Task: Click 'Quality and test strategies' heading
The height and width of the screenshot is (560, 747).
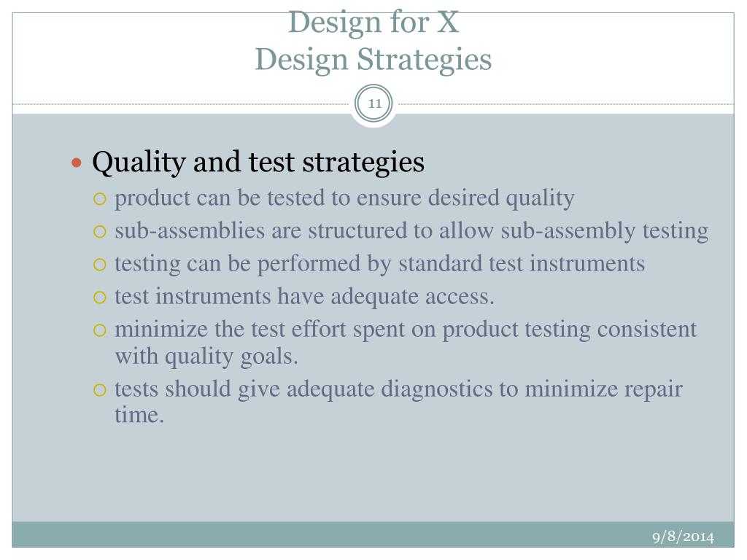Action: [258, 163]
